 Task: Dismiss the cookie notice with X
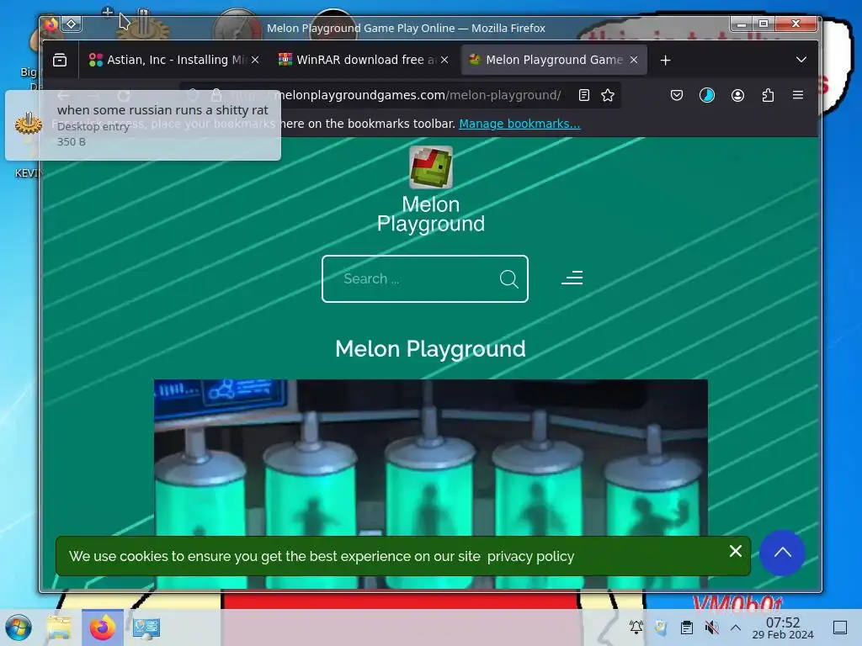(x=736, y=551)
